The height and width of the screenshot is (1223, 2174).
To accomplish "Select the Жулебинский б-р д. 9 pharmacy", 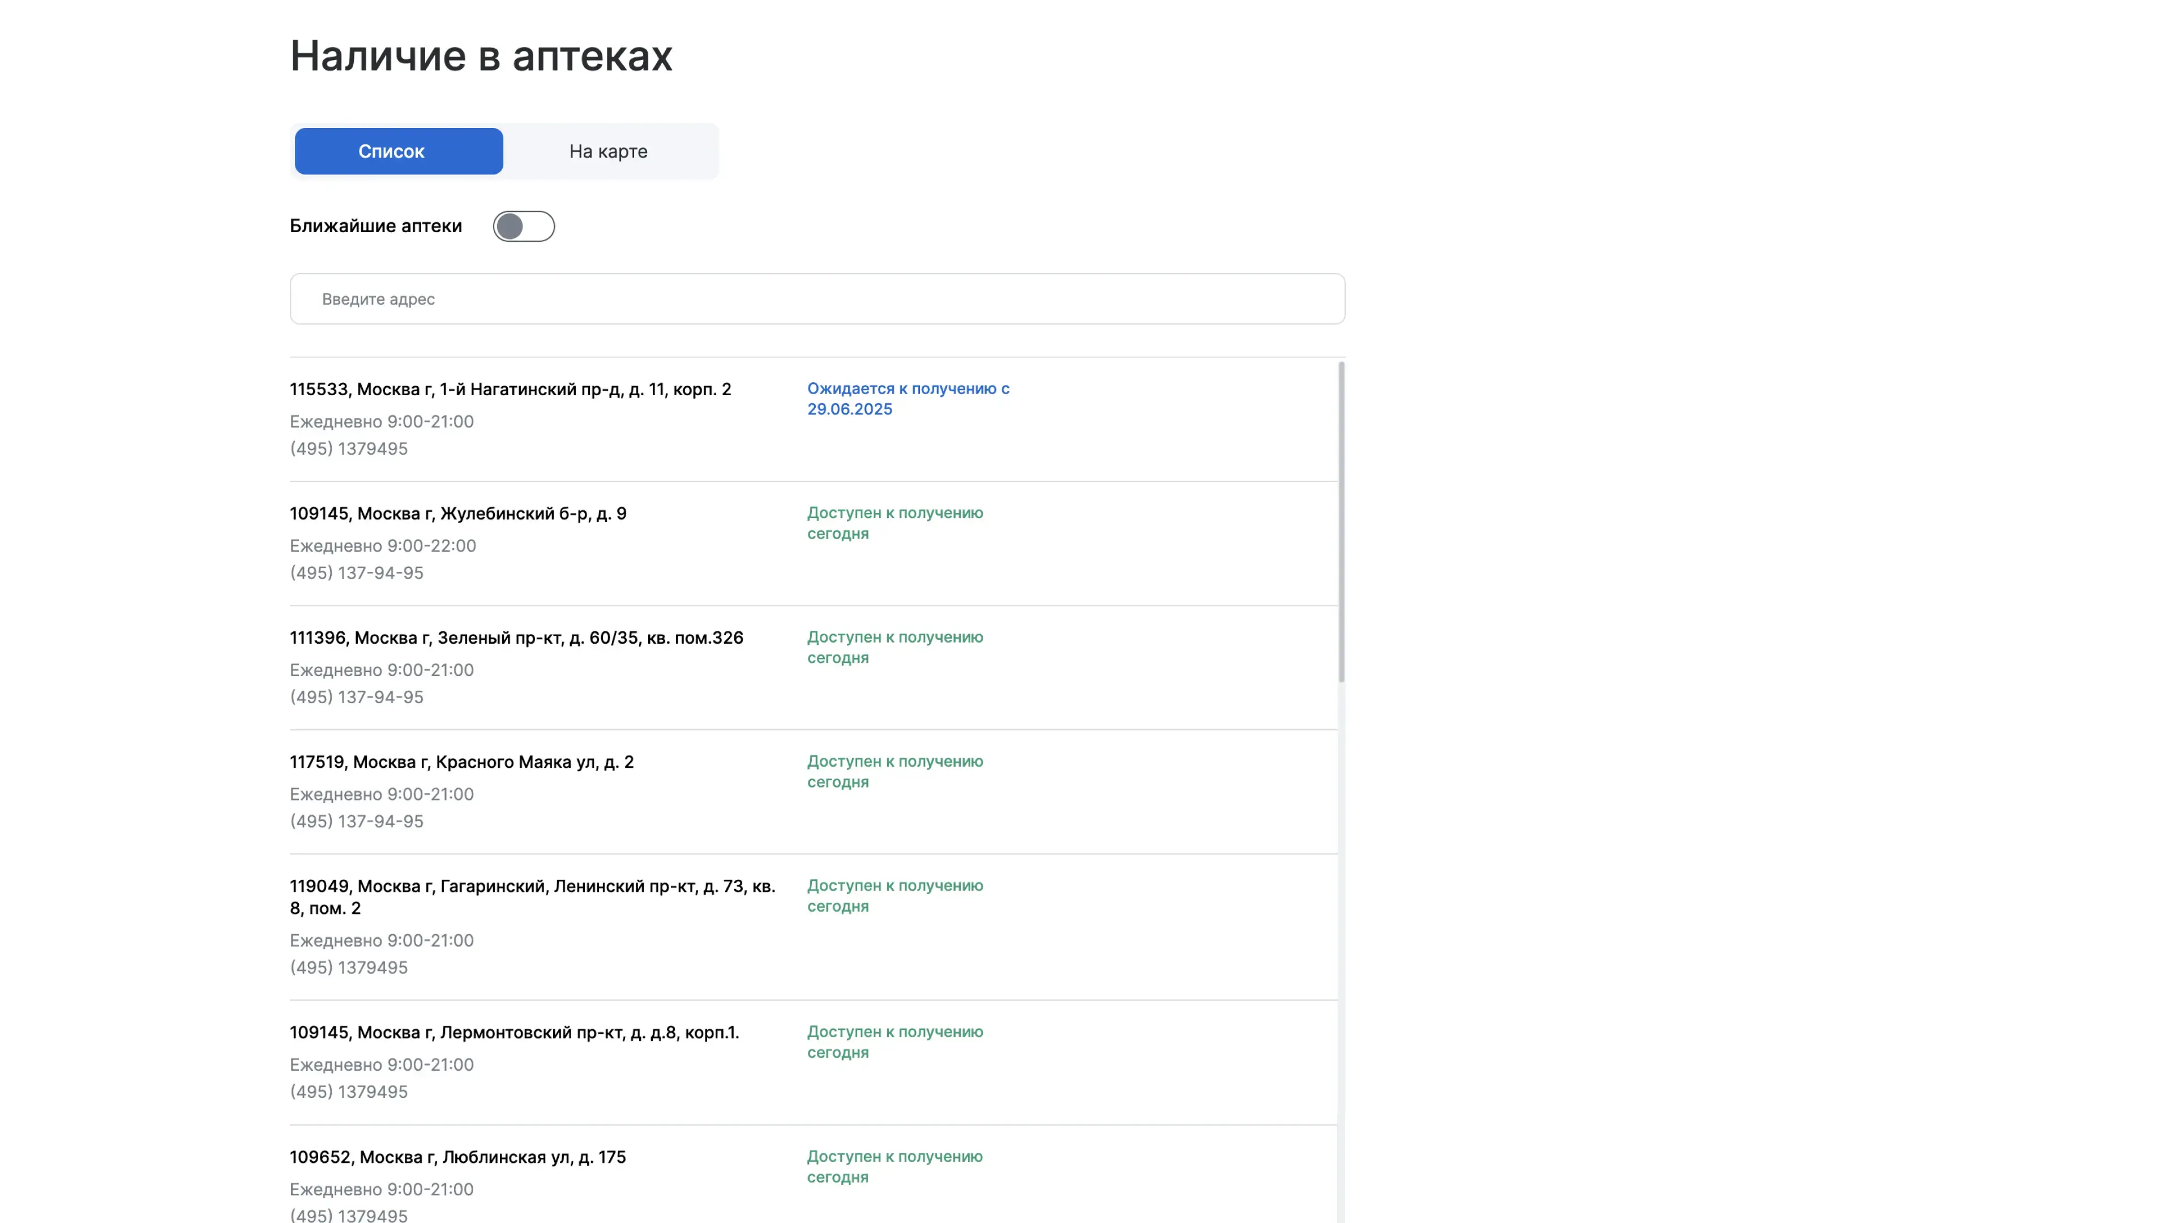I will pyautogui.click(x=457, y=513).
